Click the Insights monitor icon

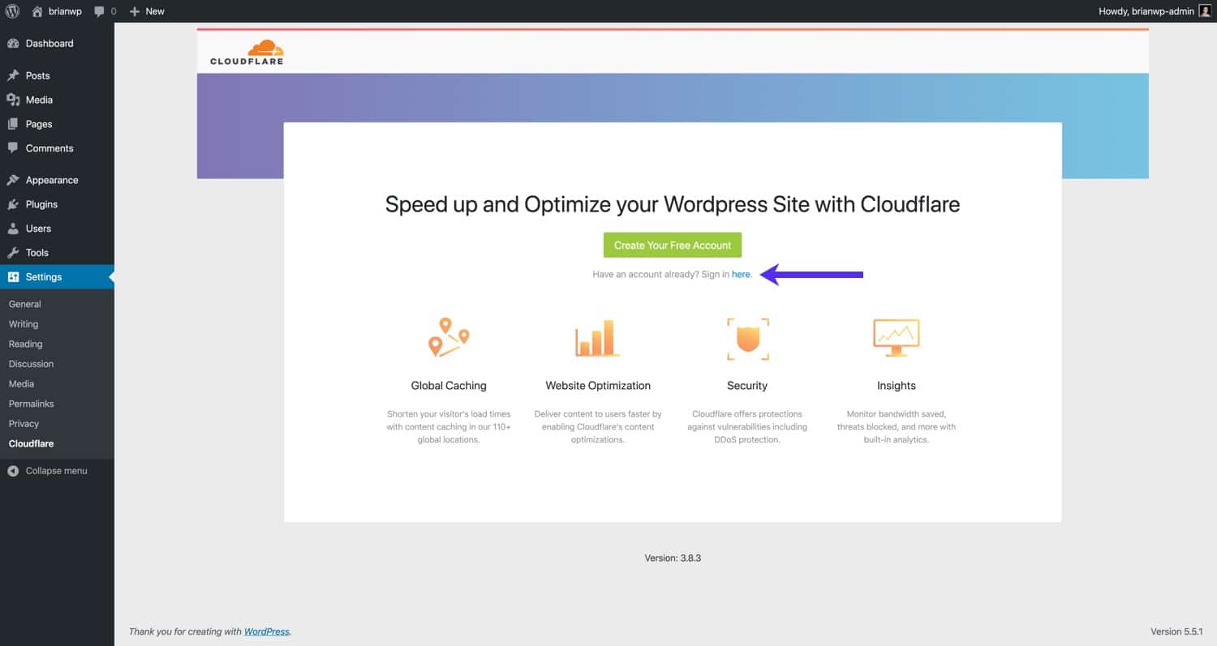click(x=896, y=338)
